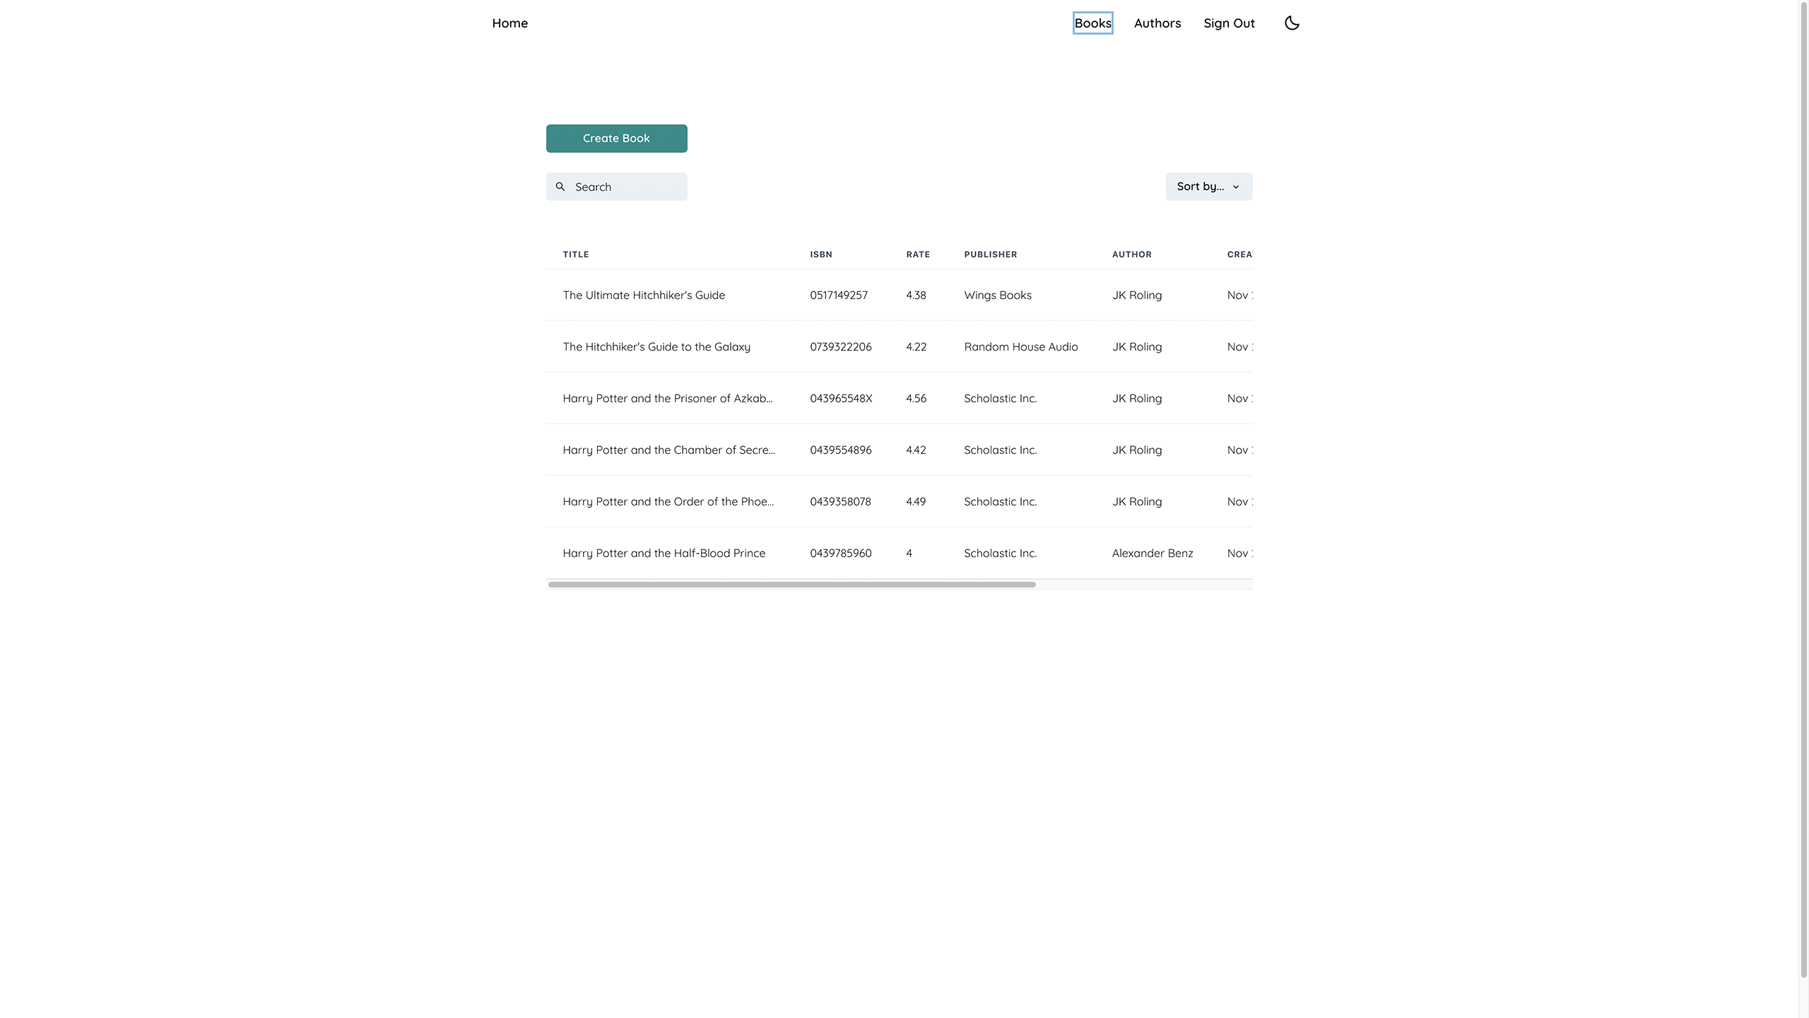
Task: Toggle dark mode with moon icon
Action: coord(1292,23)
